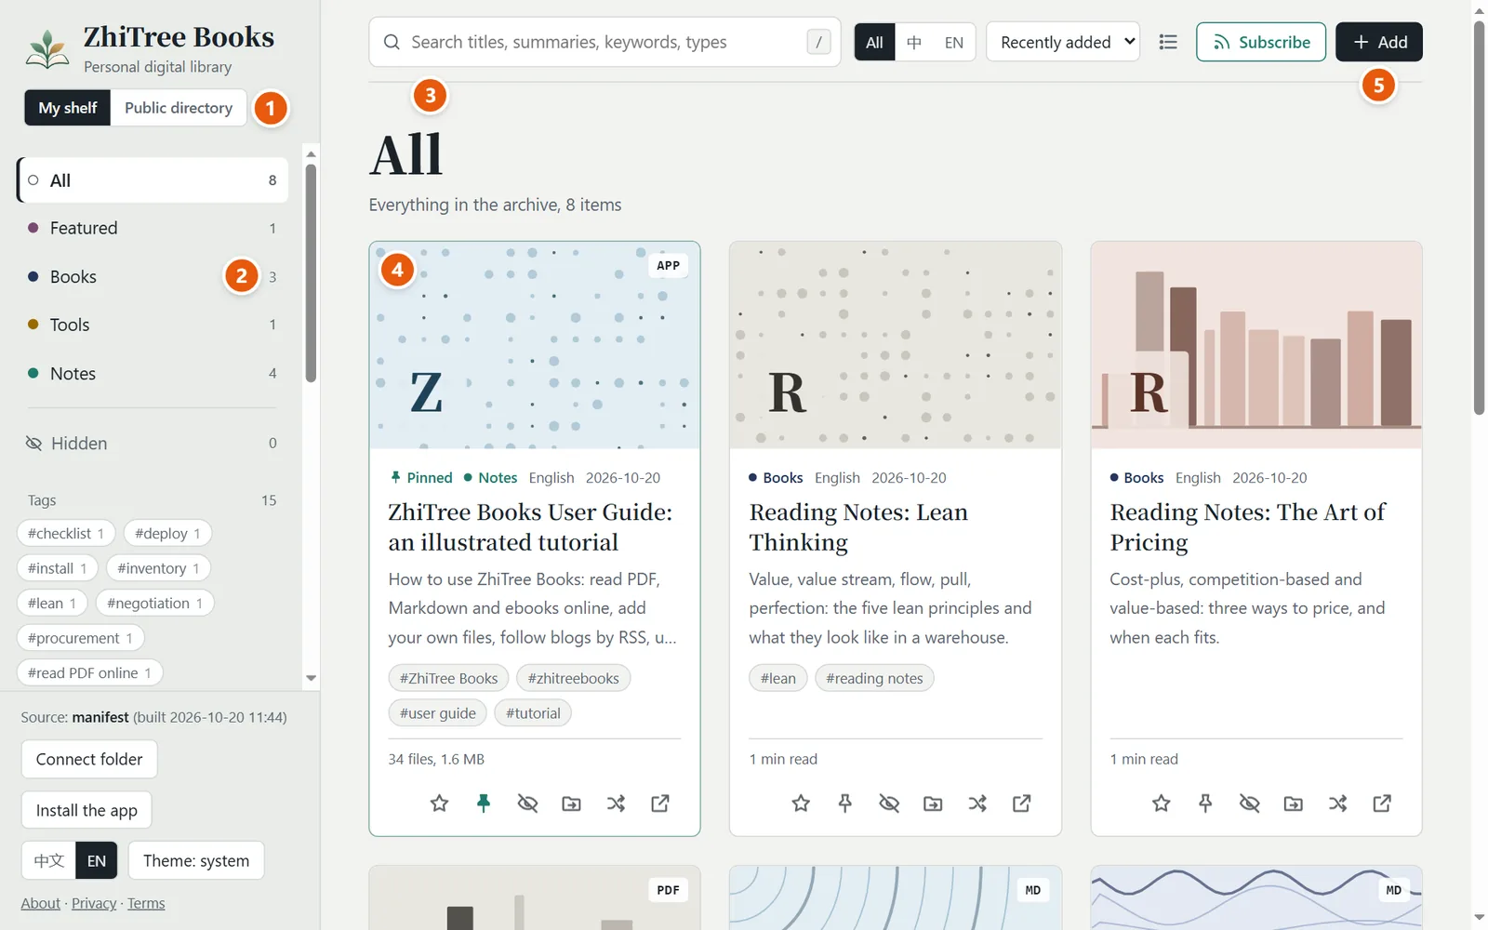1488x930 pixels.
Task: Open Art of Pricing card externally
Action: point(1382,803)
